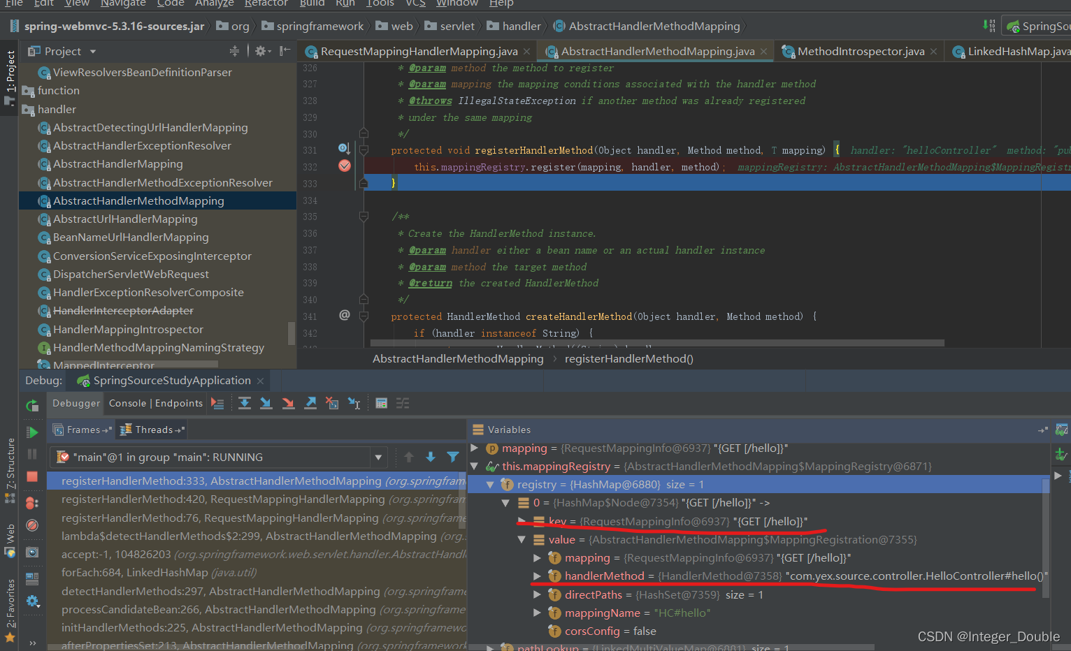Open the thread selector dropdown
This screenshot has width=1071, height=651.
coord(378,458)
